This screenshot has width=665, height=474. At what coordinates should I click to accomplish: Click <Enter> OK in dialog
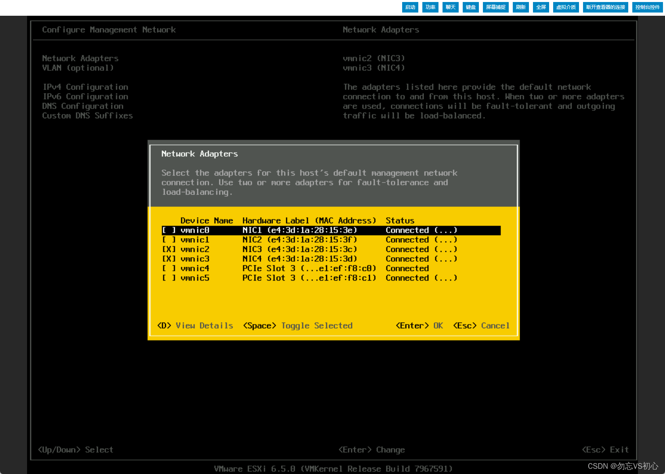click(x=419, y=326)
